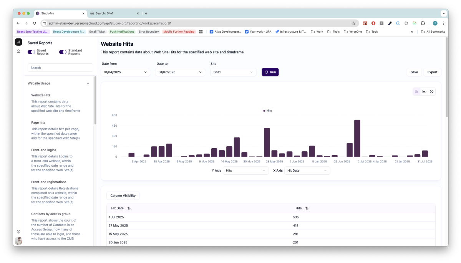
Task: Bookmark this page with the star icon
Action: [x=353, y=23]
